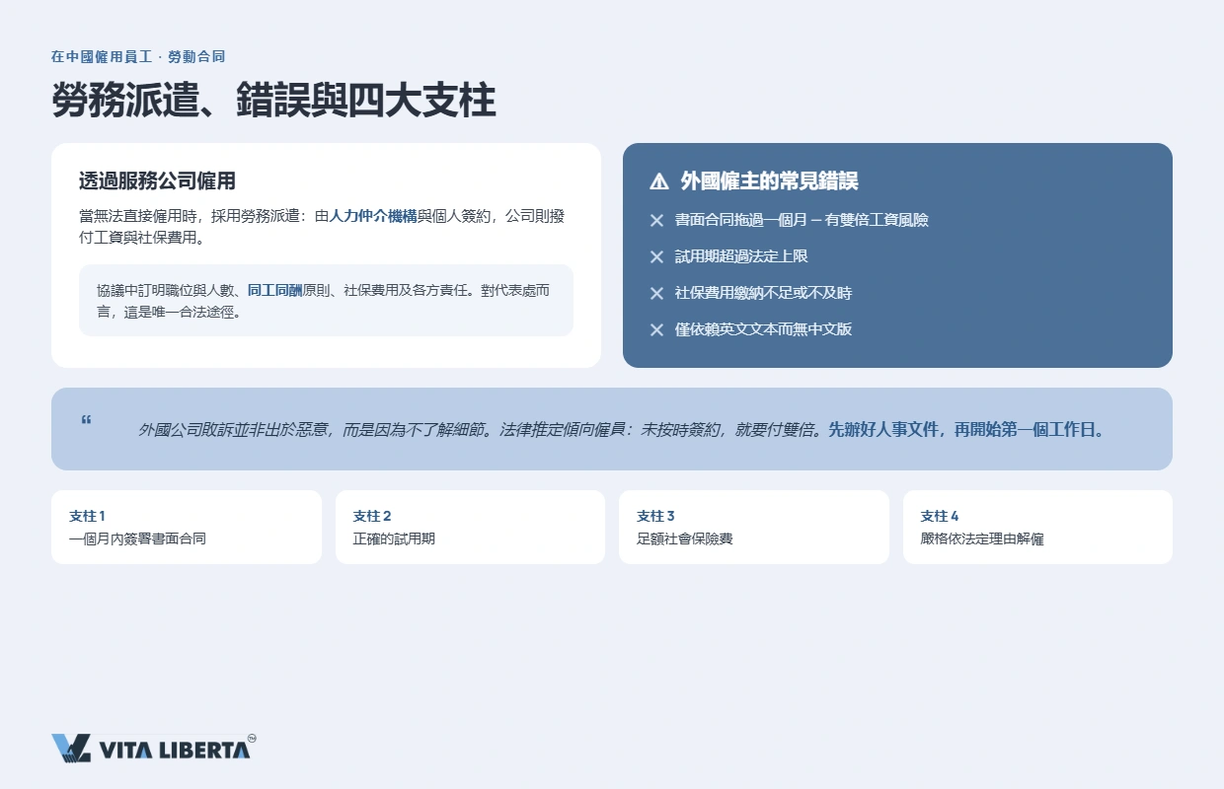Click the Vita Liberta logo mark

pos(71,749)
